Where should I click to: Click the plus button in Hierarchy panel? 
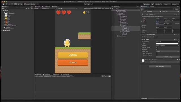point(113,8)
